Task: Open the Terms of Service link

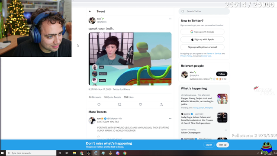Action: pyautogui.click(x=214, y=54)
